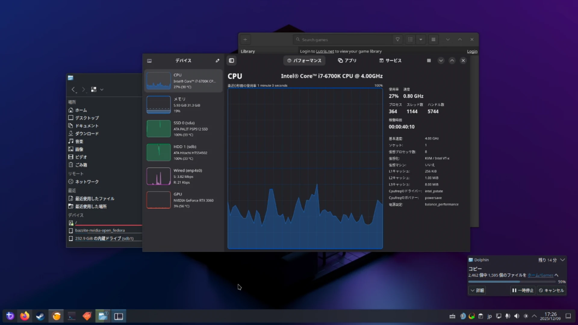Click the edit pencil icon in device sidebar
578x325 pixels.
[217, 60]
